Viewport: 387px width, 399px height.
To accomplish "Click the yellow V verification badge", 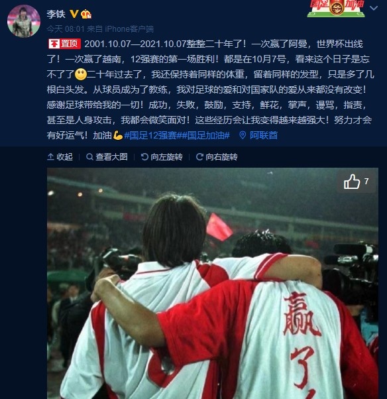I will coord(74,14).
